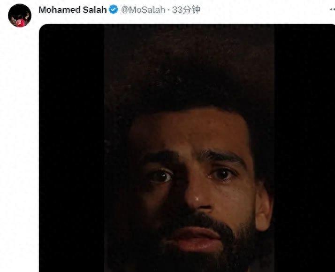This screenshot has width=335, height=272.
Task: Click the bottom area of the media preview
Action: (187, 263)
